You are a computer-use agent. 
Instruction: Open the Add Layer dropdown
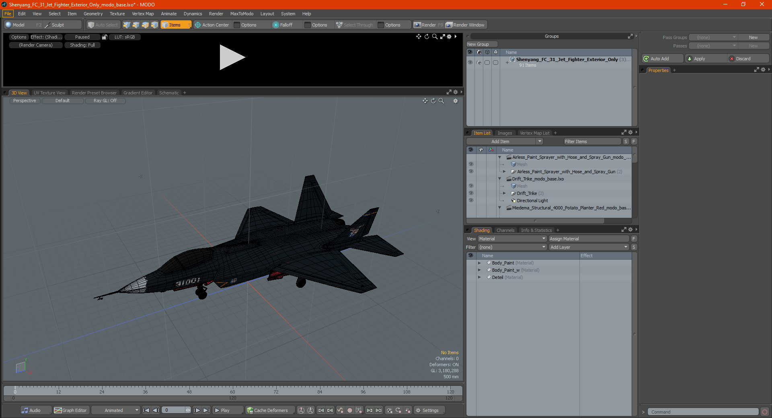point(589,247)
